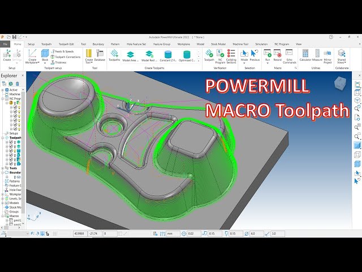Open the Shared Views dropdown
Screen dimensions: 362x272
click(345, 62)
